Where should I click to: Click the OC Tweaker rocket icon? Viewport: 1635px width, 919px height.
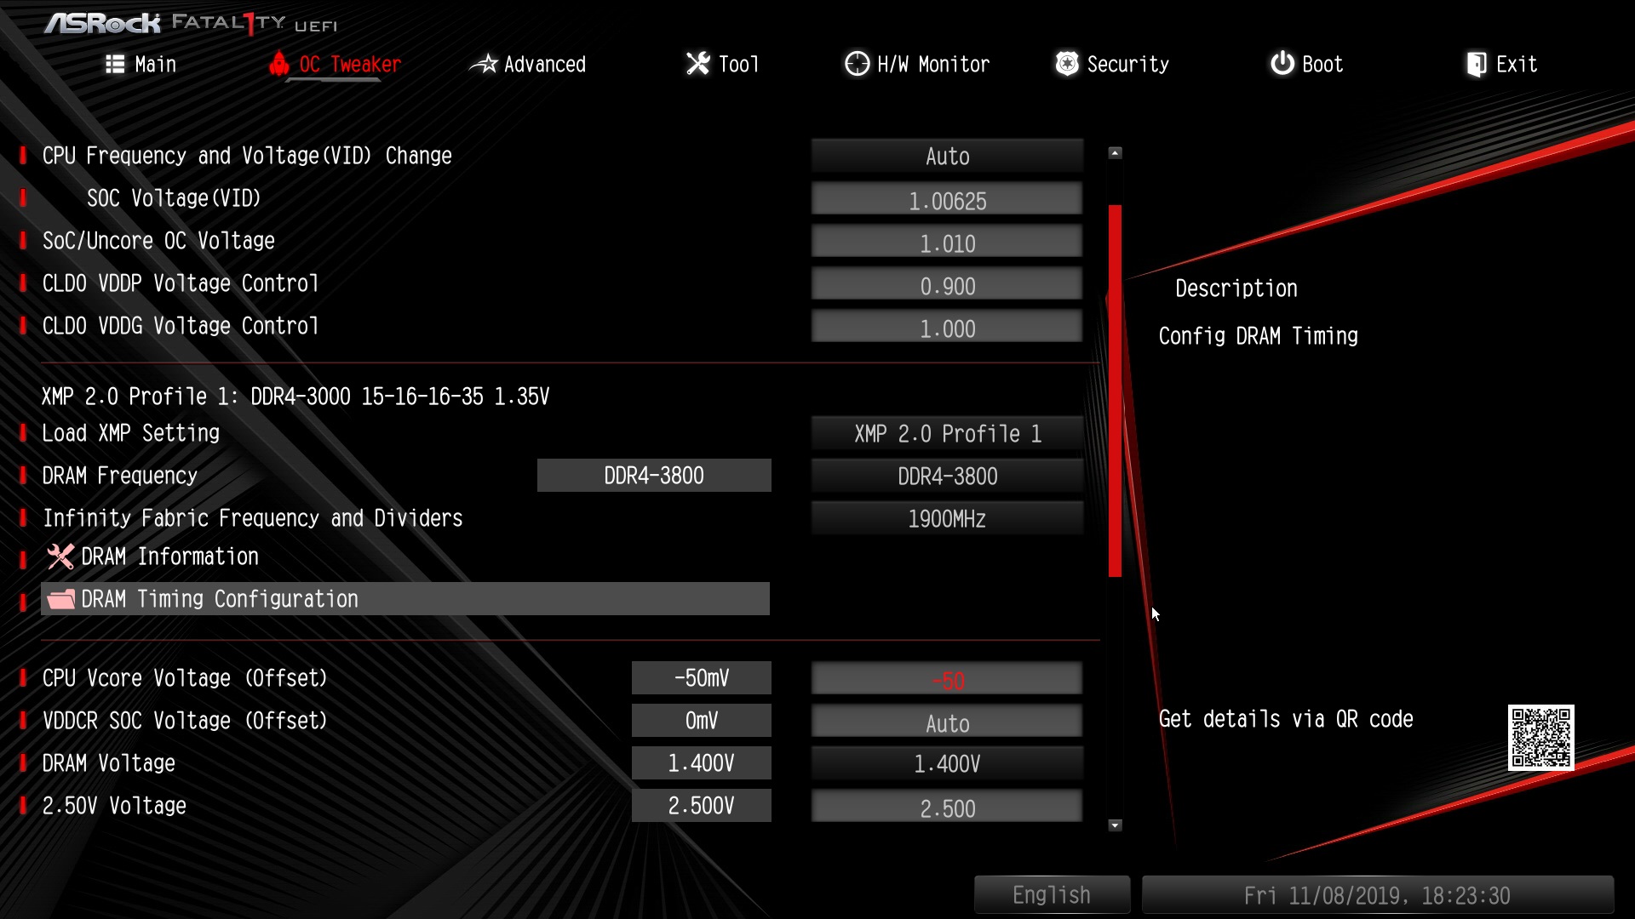coord(278,64)
